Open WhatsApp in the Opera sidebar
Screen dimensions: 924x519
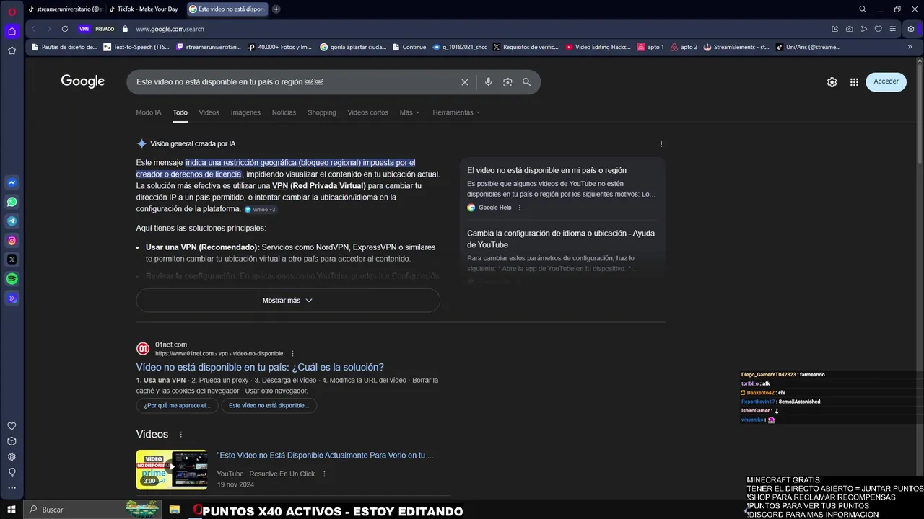[12, 203]
